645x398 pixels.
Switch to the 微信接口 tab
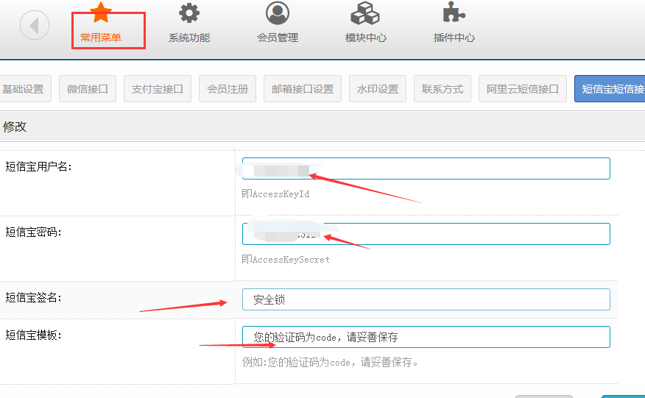[88, 89]
